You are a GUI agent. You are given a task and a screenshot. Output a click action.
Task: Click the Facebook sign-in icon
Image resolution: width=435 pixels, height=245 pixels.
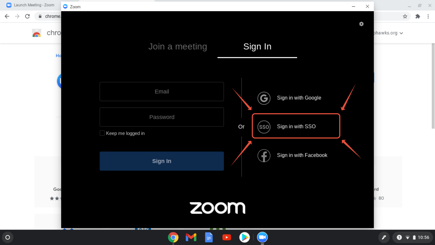tap(264, 156)
